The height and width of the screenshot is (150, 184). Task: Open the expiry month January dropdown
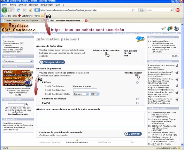click(x=81, y=94)
